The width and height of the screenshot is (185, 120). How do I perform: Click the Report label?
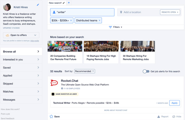click(x=165, y=117)
